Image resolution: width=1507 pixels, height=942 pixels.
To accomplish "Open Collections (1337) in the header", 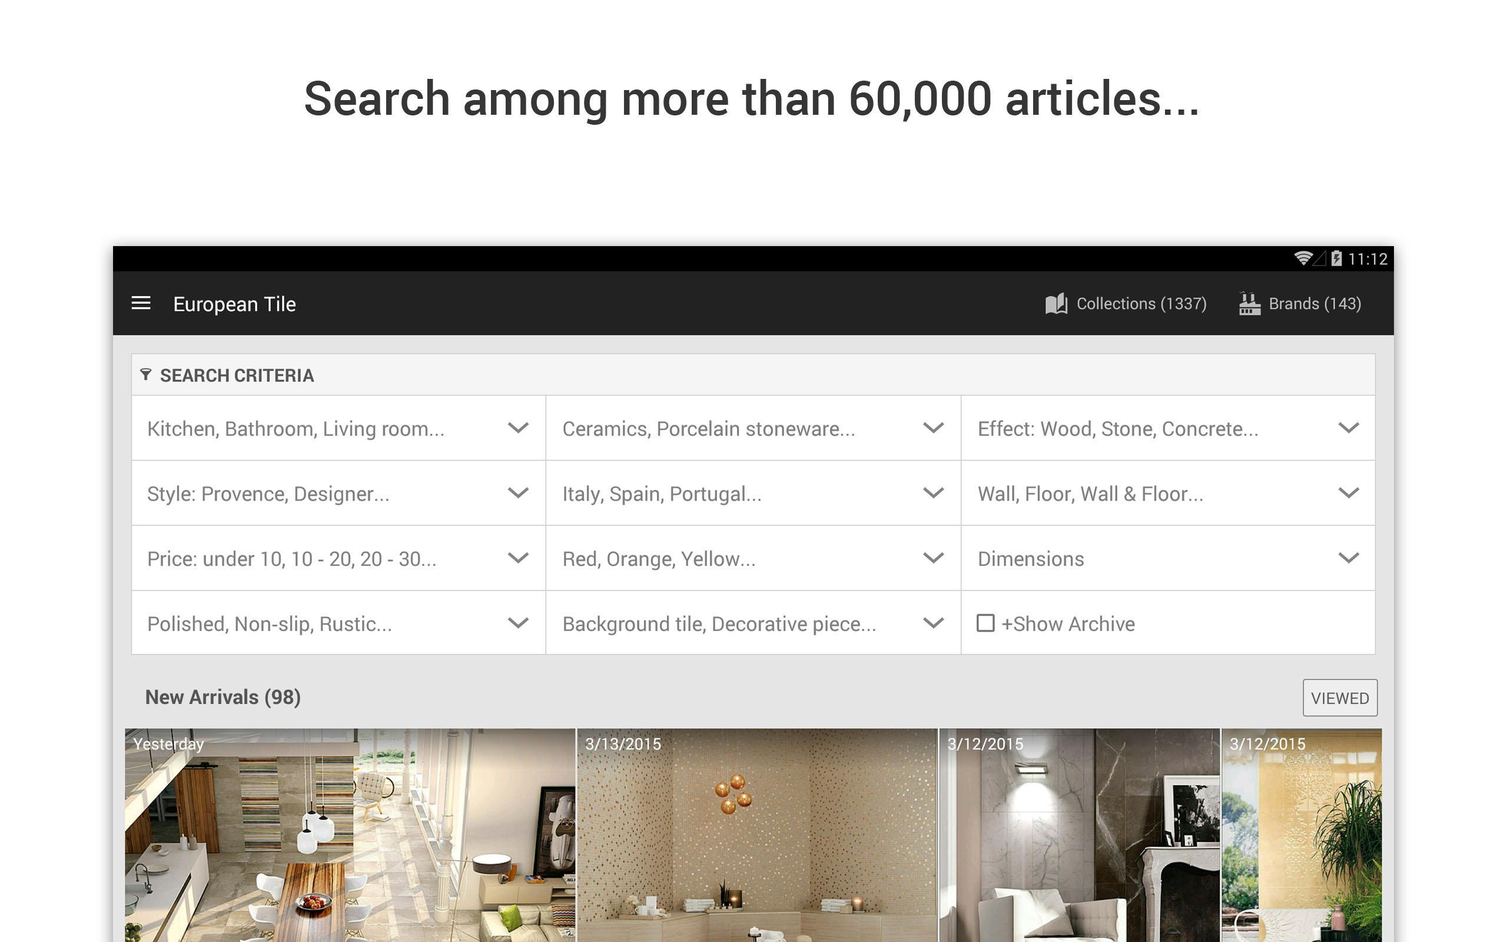I will tap(1126, 304).
